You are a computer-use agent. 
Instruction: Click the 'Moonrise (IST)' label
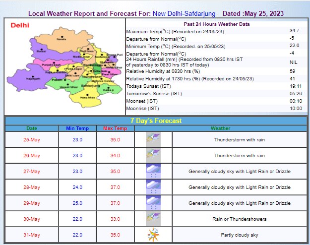click(142, 109)
